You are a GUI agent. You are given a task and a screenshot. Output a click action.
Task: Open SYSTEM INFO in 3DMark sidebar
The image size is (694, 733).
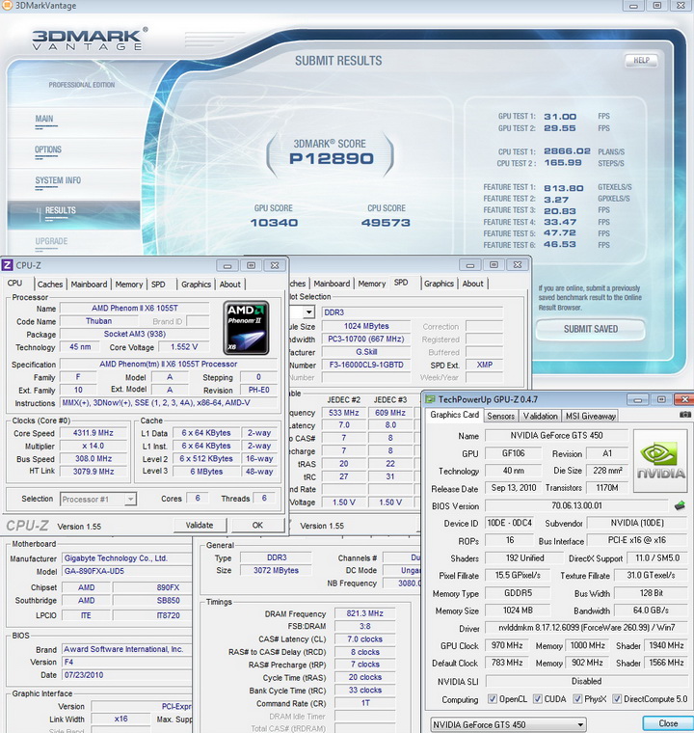pos(58,180)
